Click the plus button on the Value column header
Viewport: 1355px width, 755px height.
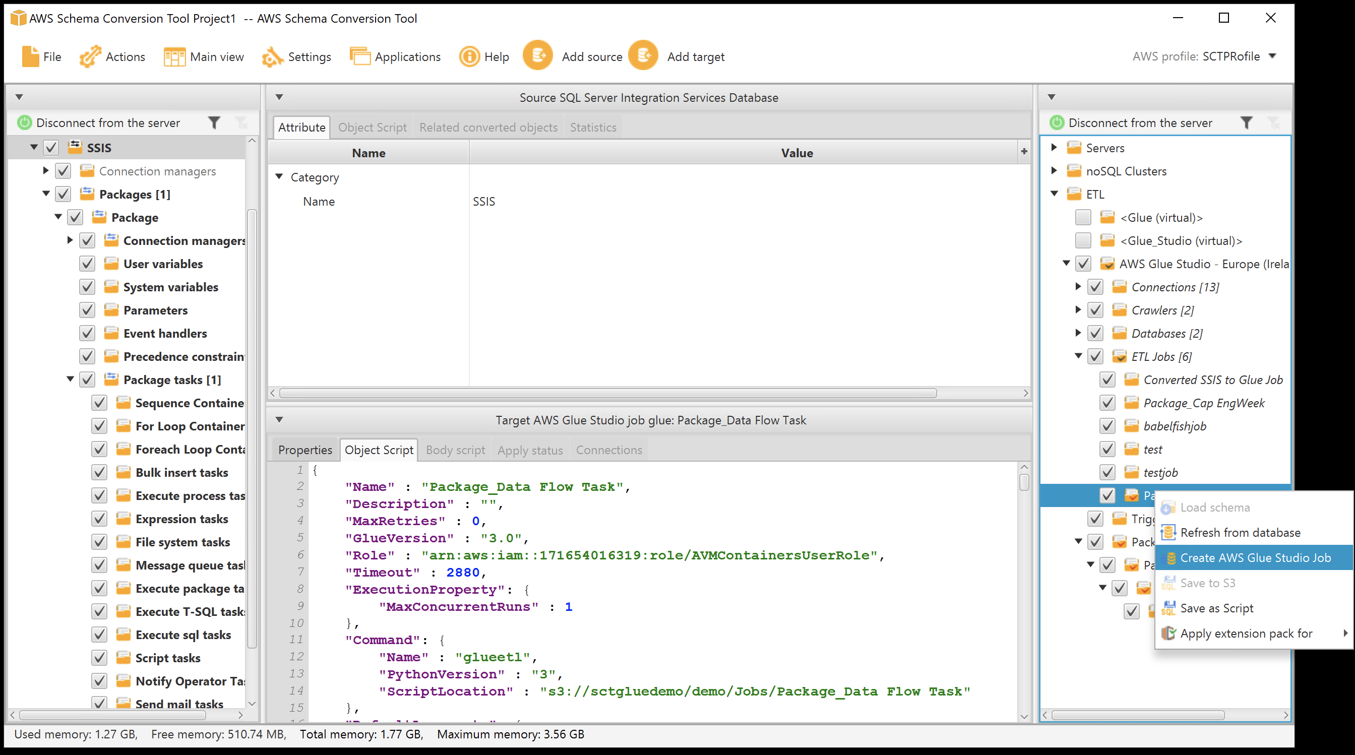click(1024, 152)
